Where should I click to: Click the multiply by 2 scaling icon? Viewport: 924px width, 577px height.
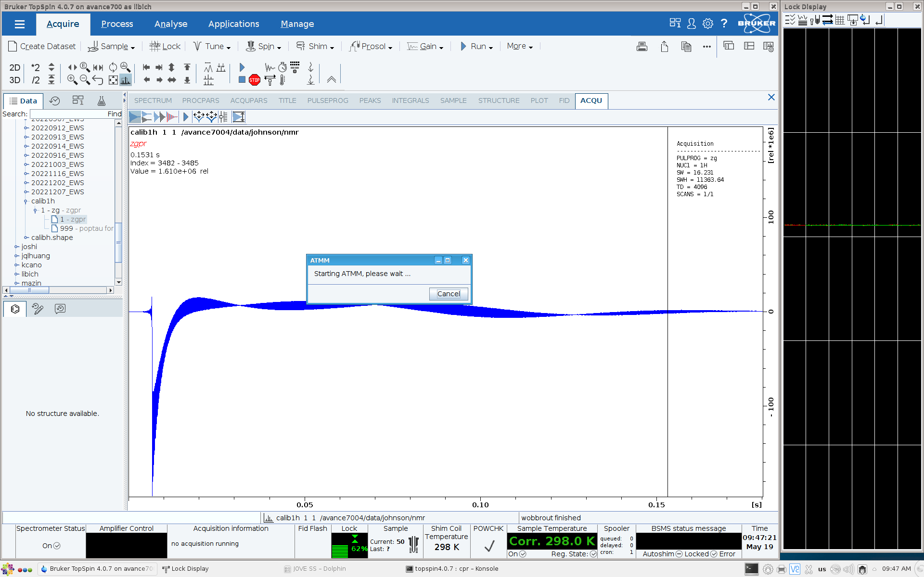(x=35, y=67)
